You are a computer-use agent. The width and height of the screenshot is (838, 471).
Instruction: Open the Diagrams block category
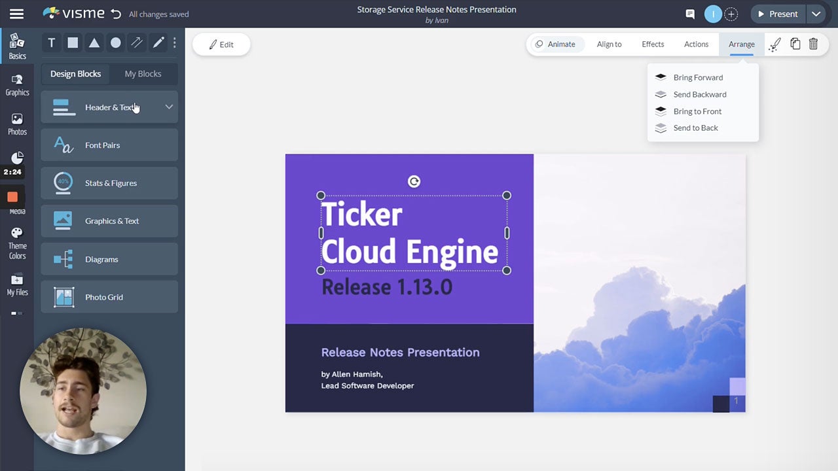click(109, 259)
